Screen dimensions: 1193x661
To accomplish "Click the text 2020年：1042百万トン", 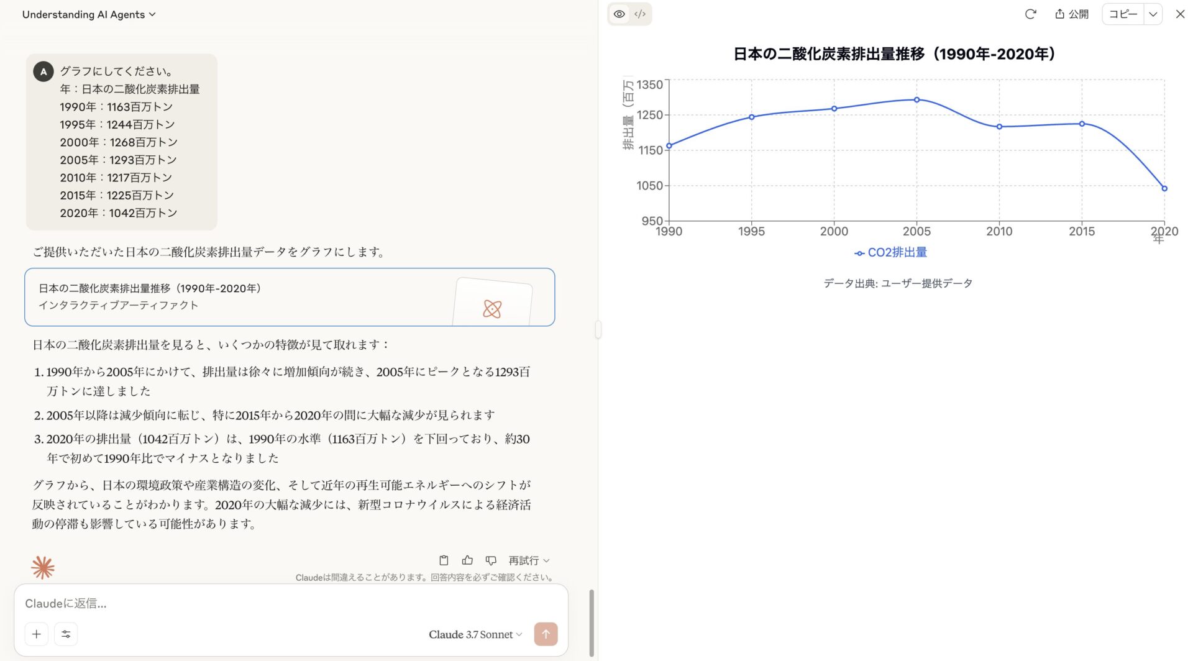I will click(119, 213).
